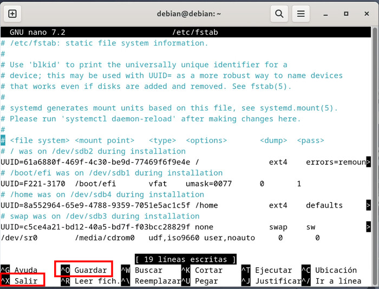Click the ^K Cortar shortcut
The image size is (379, 289).
[202, 270]
